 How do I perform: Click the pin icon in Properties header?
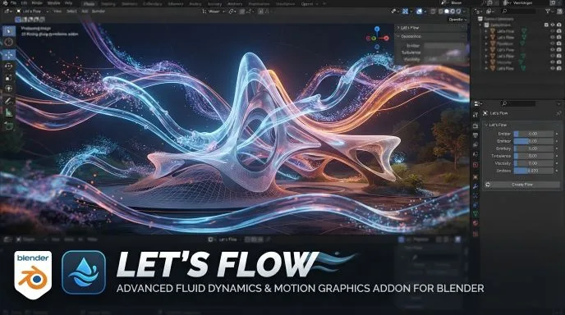click(558, 113)
